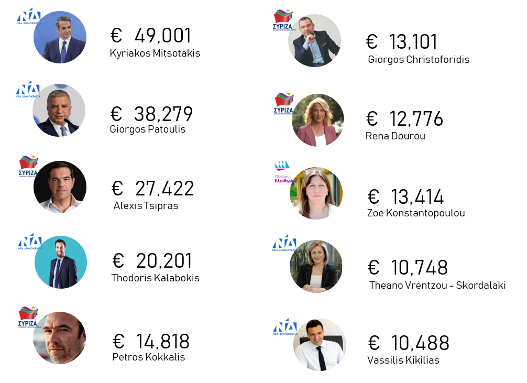Click the € 13,101 amount
Viewport: 527px width, 383px height.
click(x=401, y=42)
